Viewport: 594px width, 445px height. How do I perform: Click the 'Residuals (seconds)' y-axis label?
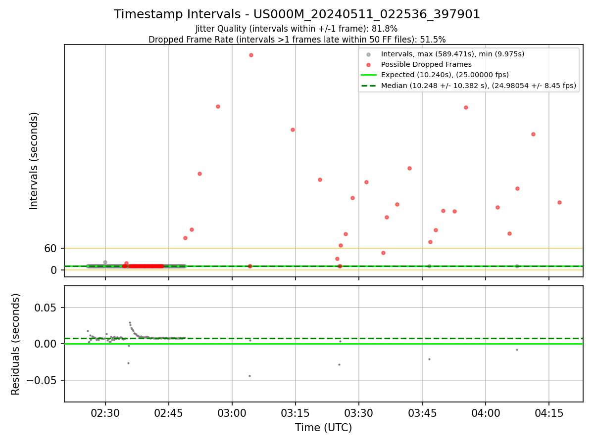pos(16,344)
